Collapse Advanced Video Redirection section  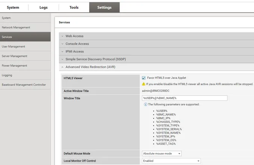point(157,67)
